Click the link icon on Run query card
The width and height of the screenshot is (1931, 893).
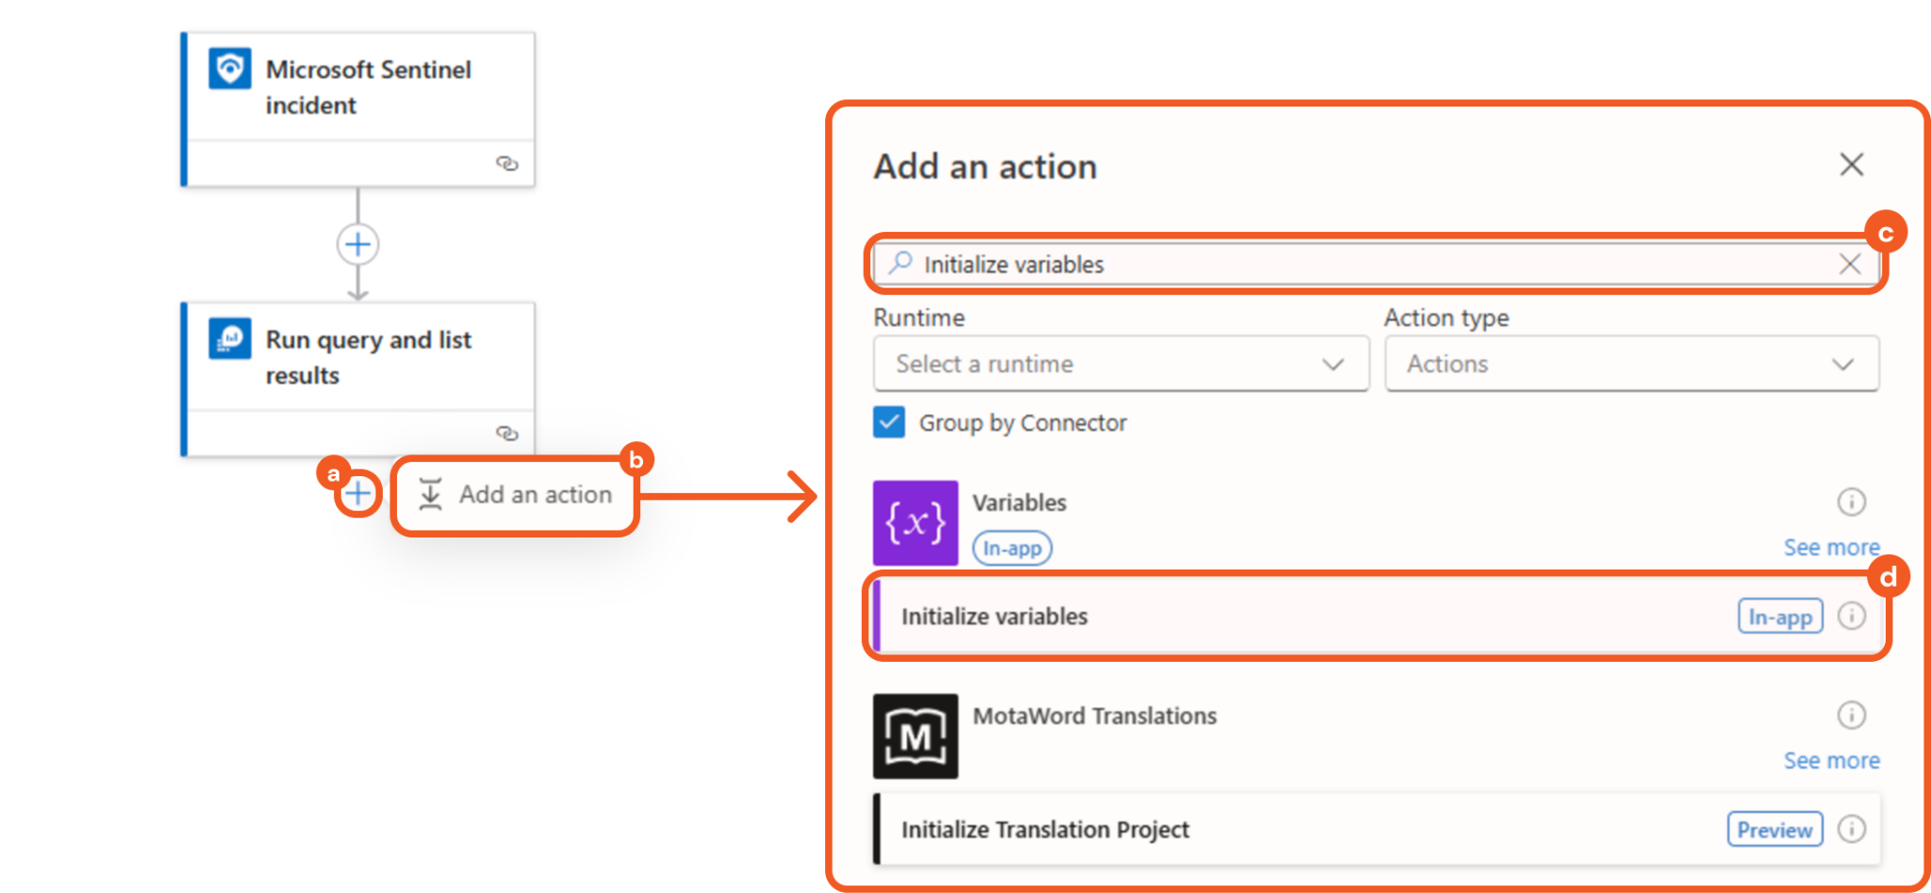[507, 433]
